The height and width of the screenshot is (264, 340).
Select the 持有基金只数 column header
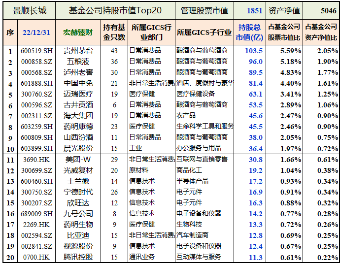tap(114, 33)
